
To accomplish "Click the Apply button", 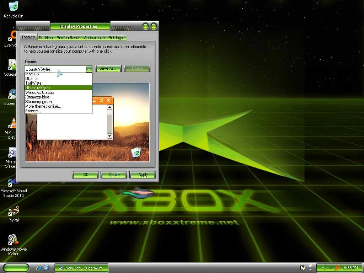I will (143, 175).
